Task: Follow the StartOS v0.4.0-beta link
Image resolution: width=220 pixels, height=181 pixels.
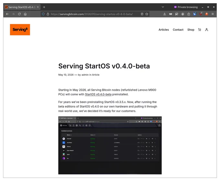Action: click(98, 94)
